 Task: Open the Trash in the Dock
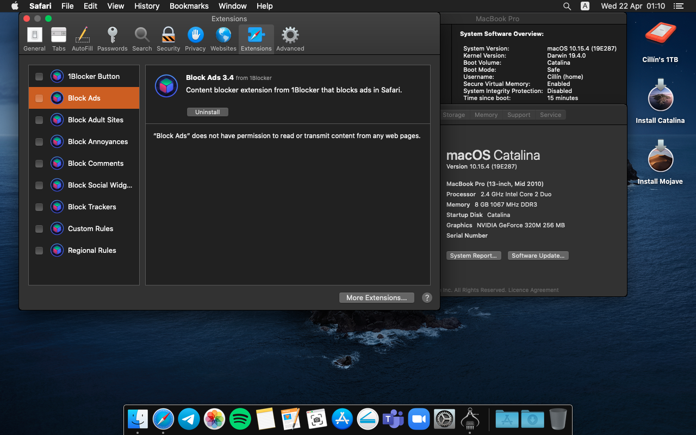tap(558, 419)
